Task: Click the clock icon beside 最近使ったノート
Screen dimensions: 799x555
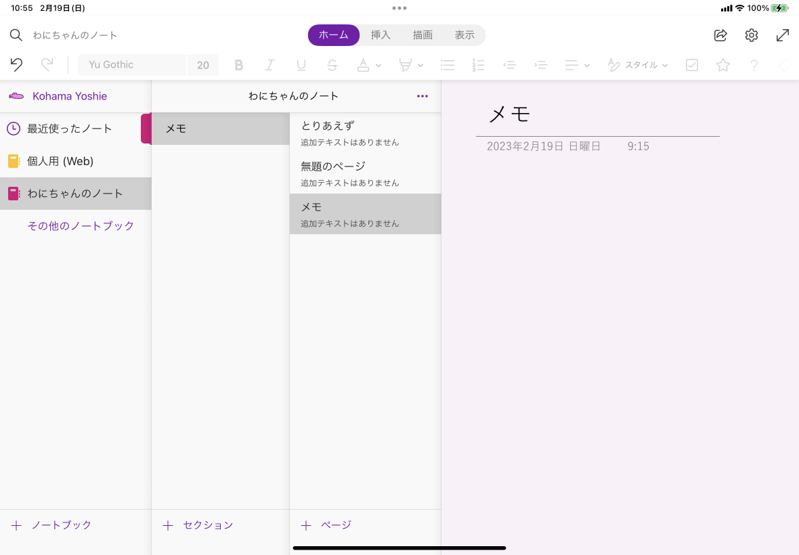Action: [x=14, y=129]
